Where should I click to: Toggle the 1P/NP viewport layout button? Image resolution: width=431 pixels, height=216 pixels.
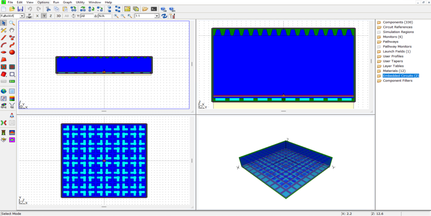tap(30, 16)
